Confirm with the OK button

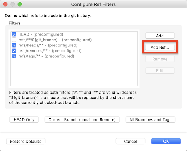(x=166, y=141)
